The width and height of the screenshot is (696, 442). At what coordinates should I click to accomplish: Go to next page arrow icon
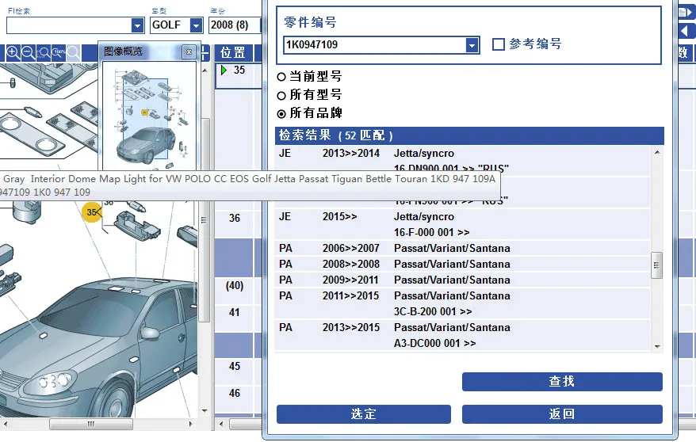click(687, 12)
